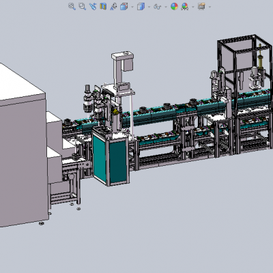The image size is (273, 273).
Task: Select the press unit's top motor housing
Action: tap(123, 60)
